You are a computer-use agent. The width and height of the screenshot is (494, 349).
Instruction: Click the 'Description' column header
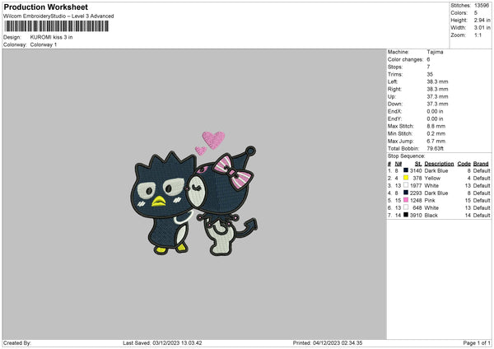tap(439, 164)
